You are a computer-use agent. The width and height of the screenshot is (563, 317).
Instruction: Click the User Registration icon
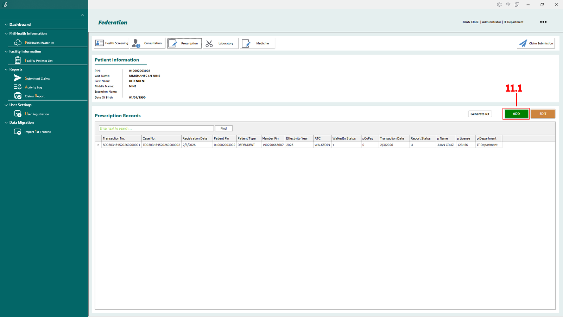[18, 114]
